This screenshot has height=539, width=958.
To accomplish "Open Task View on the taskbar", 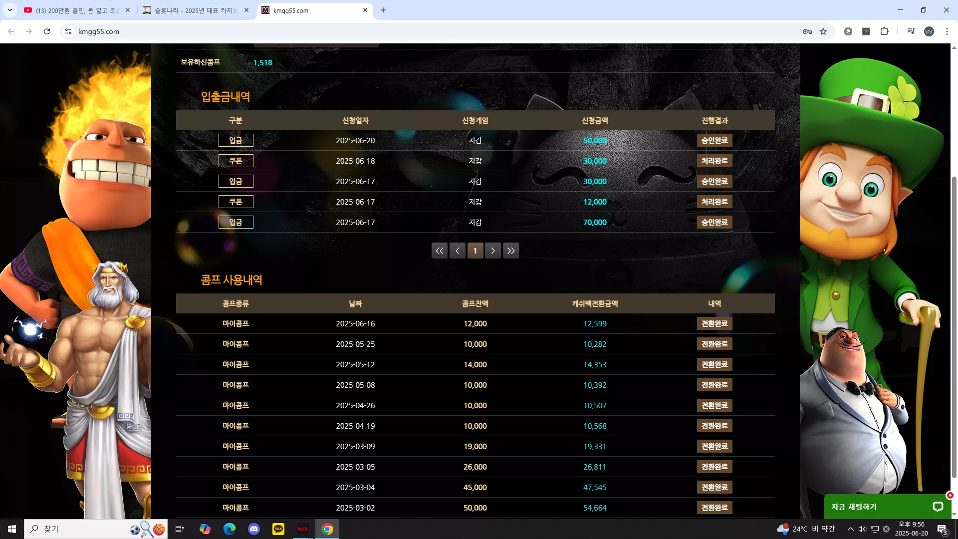I will point(180,529).
